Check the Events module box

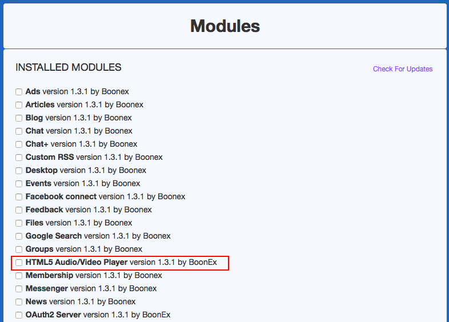(x=19, y=184)
